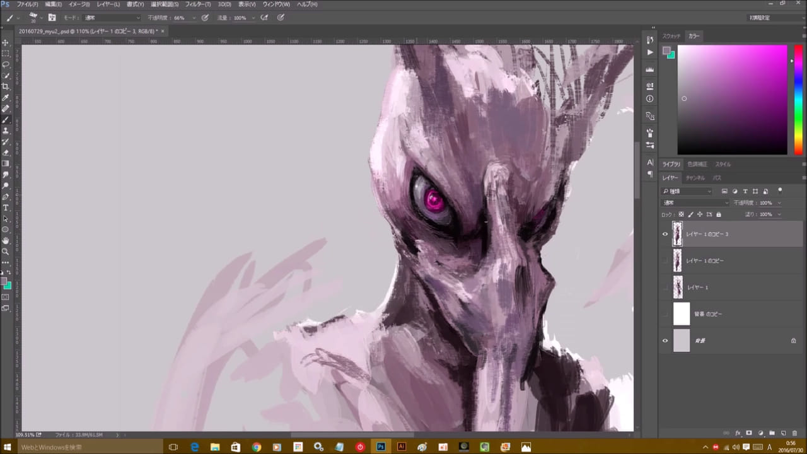Screen dimensions: 807x454
Task: Switch to the スウォッチ tab
Action: (671, 36)
